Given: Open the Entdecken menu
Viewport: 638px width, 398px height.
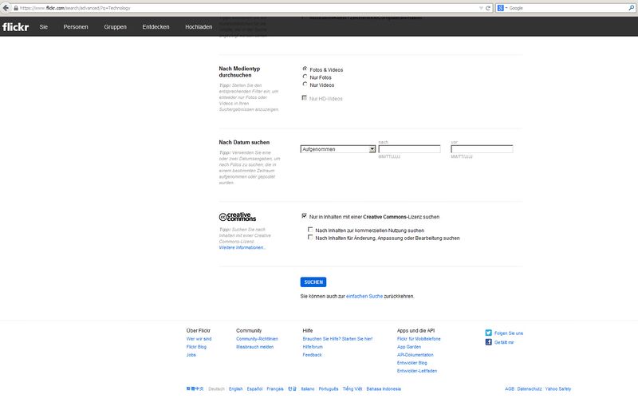Looking at the screenshot, I should point(156,26).
